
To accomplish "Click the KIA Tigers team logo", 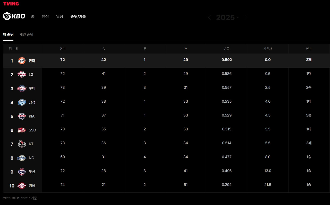I will tap(22, 116).
